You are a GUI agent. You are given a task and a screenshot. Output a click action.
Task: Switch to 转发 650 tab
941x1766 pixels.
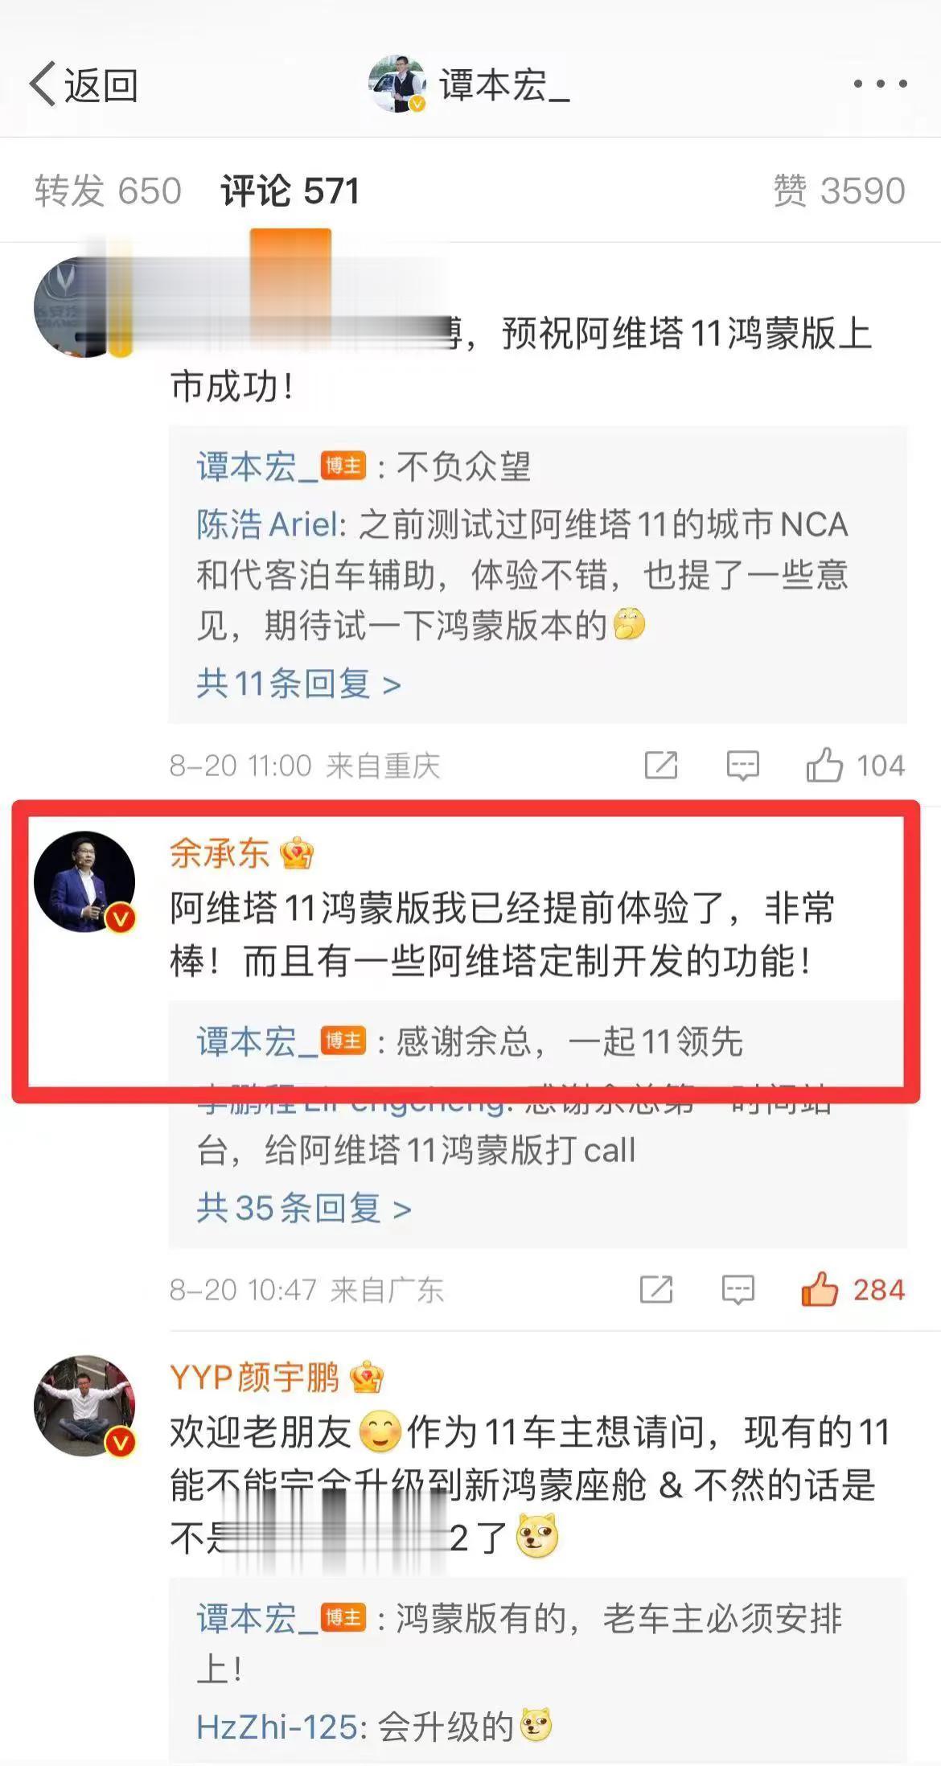click(x=108, y=191)
